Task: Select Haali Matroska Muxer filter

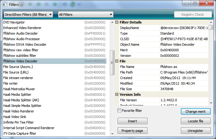Action: [x=54, y=89]
